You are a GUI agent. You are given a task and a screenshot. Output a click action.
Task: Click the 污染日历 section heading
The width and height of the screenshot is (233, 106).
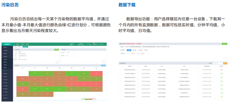pyautogui.click(x=10, y=5)
